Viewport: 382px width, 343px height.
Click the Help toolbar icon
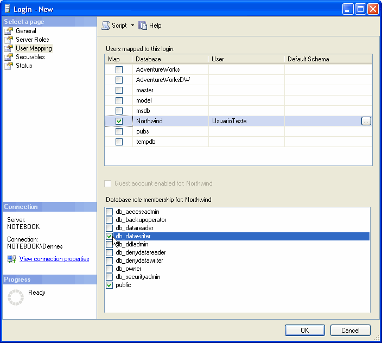(143, 26)
